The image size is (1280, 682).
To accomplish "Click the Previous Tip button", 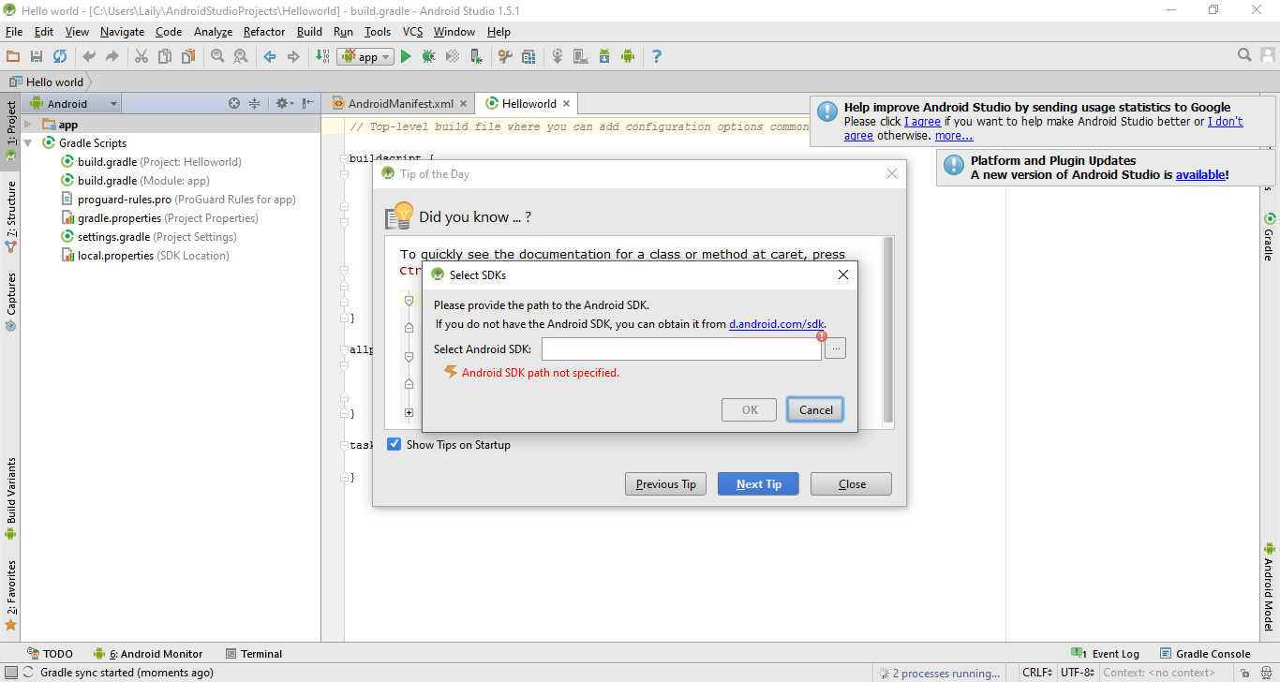I will (665, 484).
